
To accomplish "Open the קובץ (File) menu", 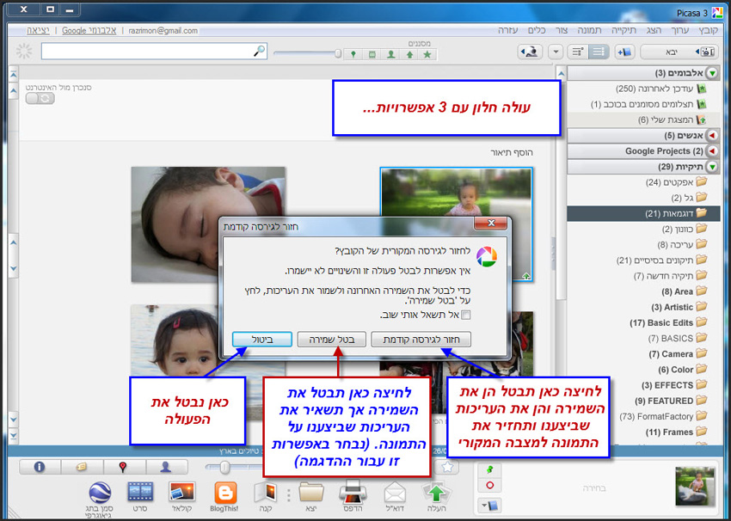I will (708, 30).
